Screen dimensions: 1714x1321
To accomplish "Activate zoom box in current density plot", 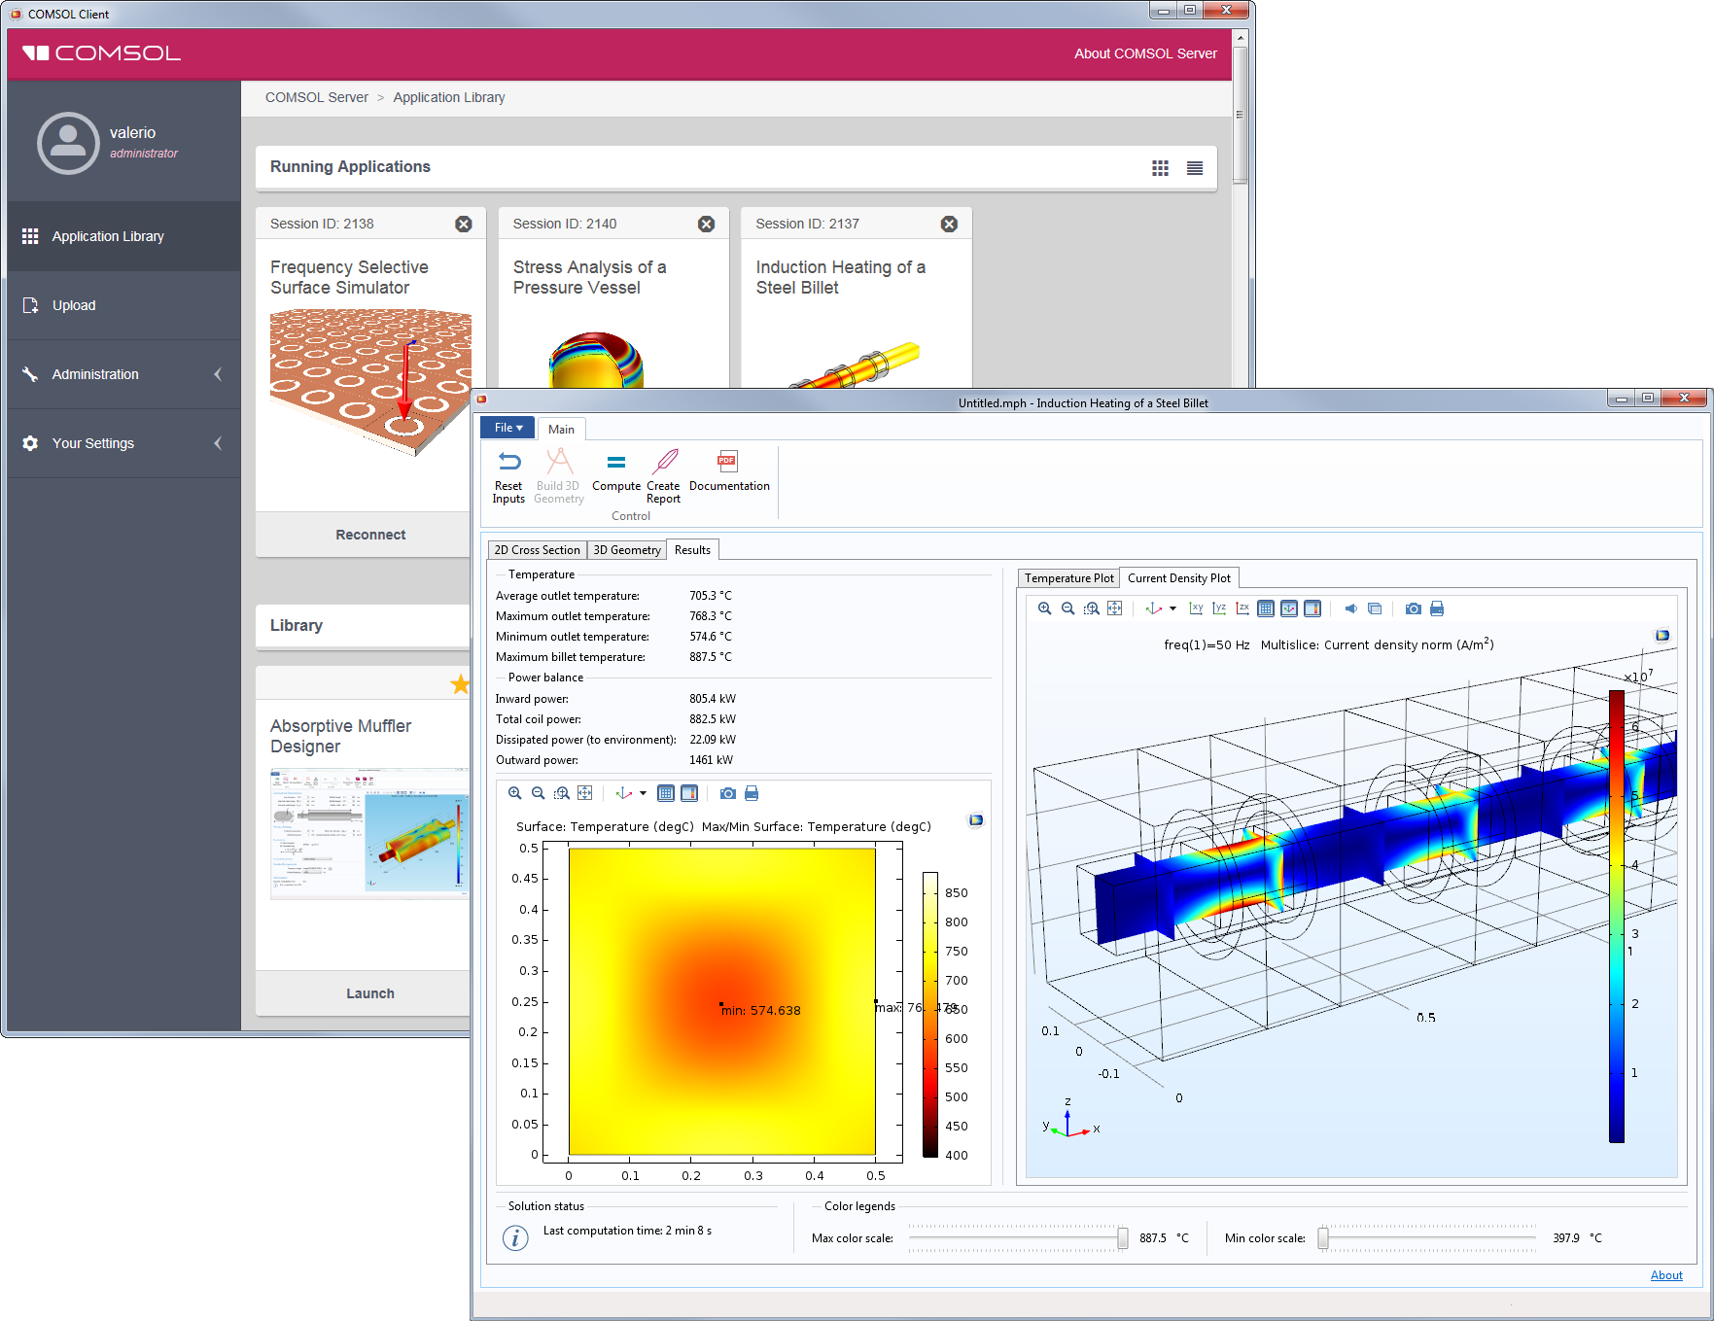I will click(x=1092, y=608).
